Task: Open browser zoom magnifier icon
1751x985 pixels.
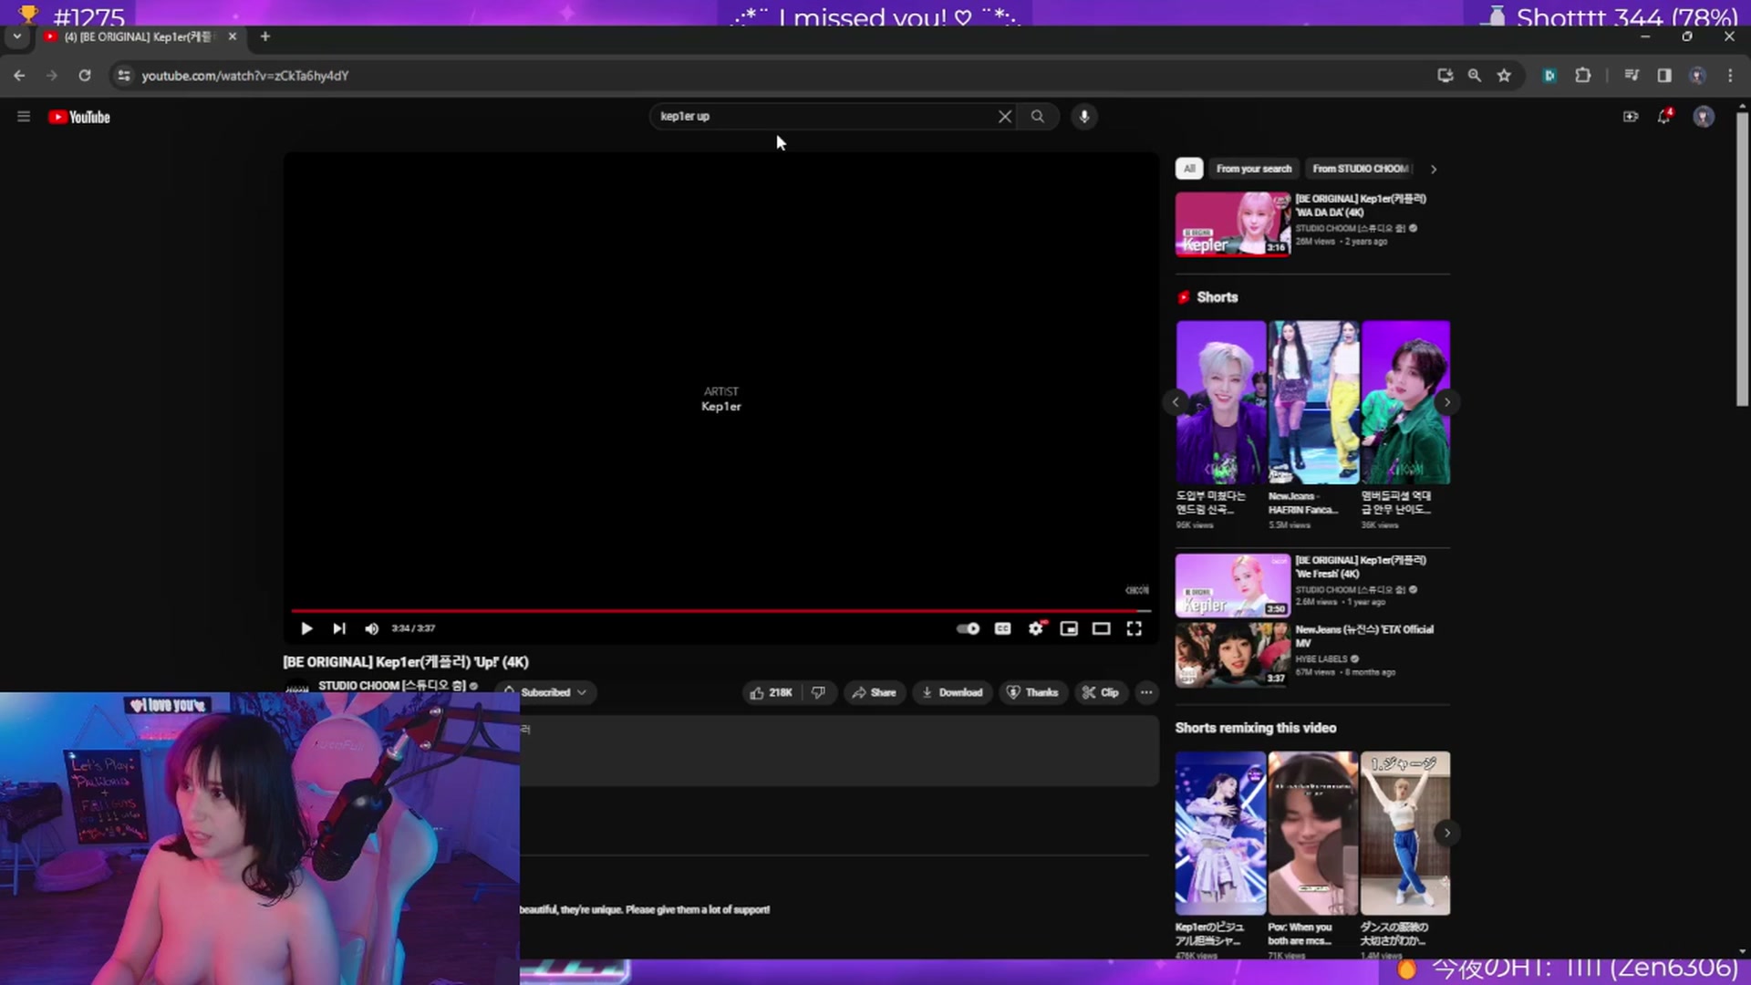Action: (1474, 76)
